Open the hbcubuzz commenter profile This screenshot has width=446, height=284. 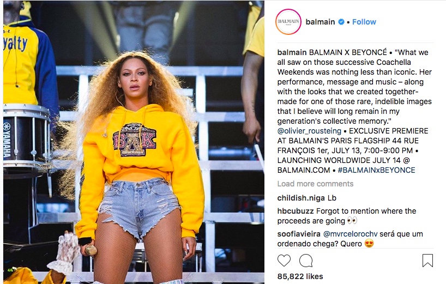coord(296,211)
